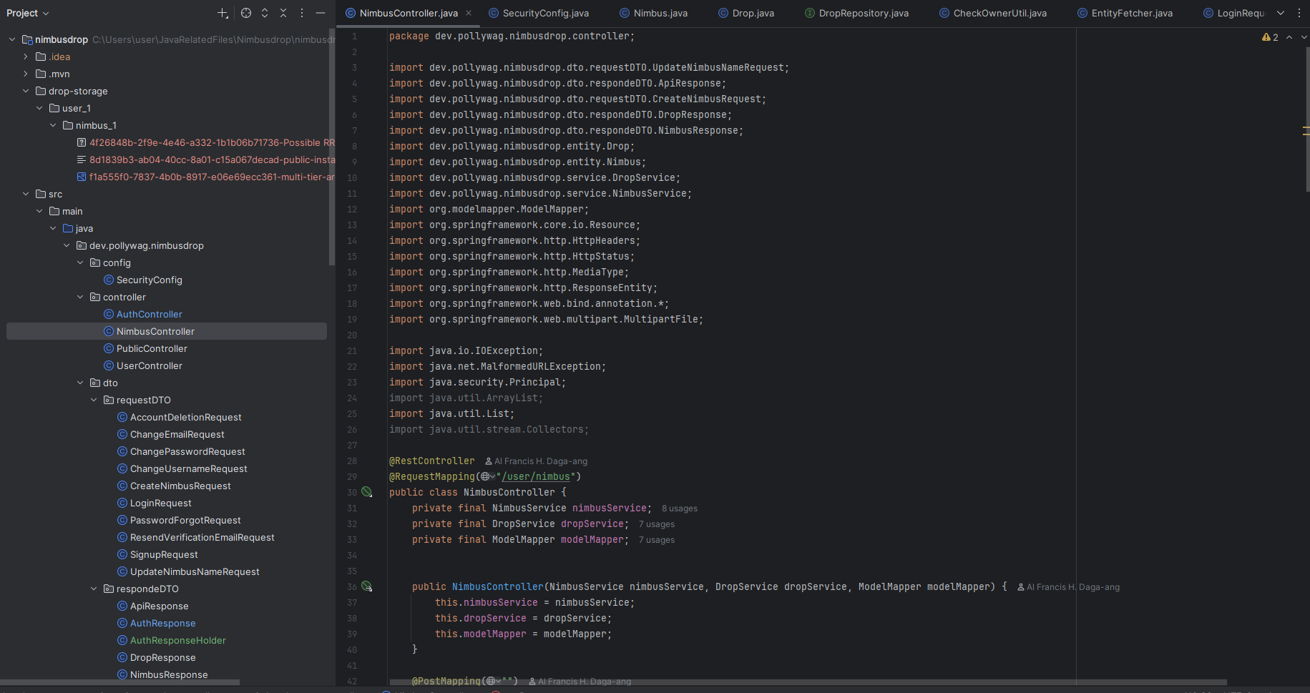The width and height of the screenshot is (1310, 693).
Task: Open Project panel options three-dot menu
Action: coord(302,13)
